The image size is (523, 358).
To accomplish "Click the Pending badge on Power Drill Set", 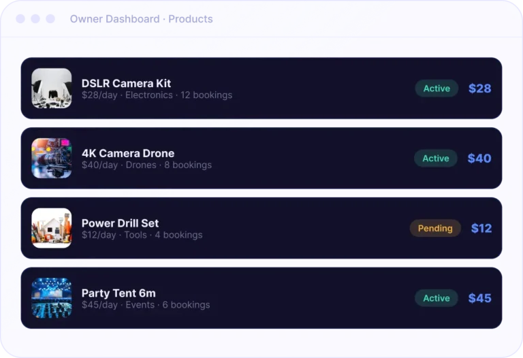I will click(435, 228).
